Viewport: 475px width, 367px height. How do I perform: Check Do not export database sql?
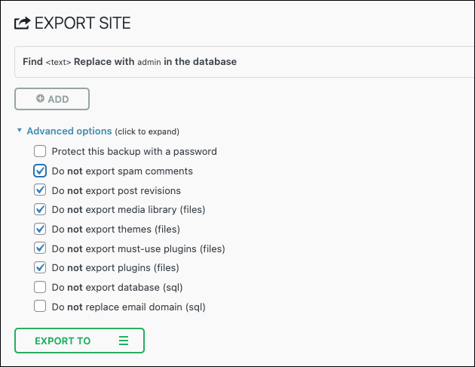click(40, 287)
